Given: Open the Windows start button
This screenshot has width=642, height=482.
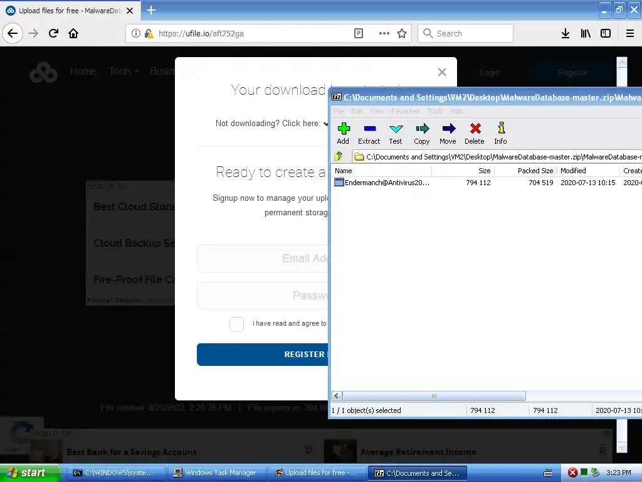Looking at the screenshot, I should 30,473.
